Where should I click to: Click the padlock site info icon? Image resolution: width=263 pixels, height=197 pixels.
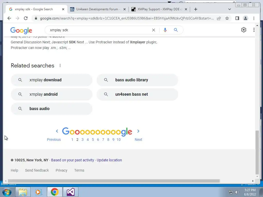[36, 18]
